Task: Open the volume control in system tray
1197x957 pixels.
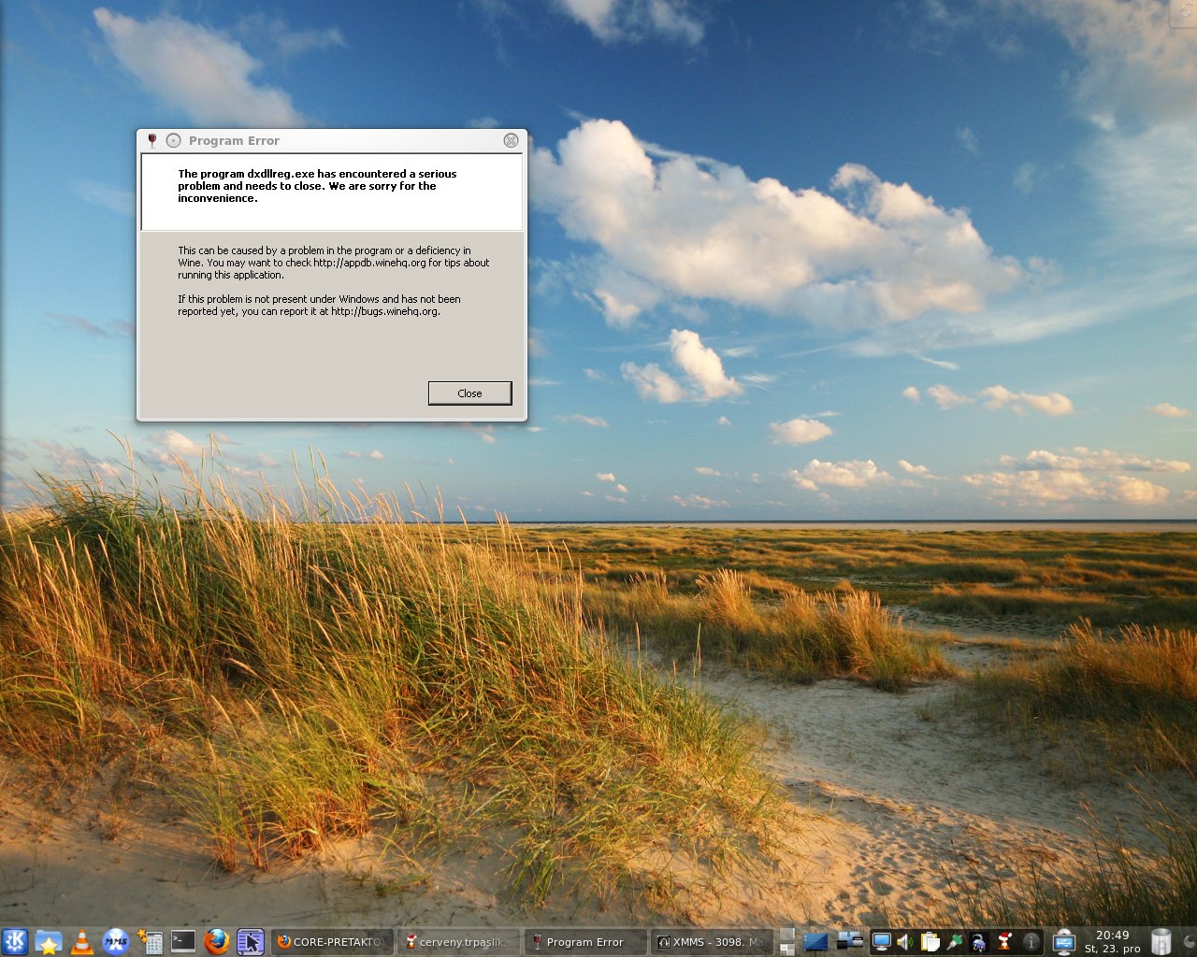Action: click(905, 942)
